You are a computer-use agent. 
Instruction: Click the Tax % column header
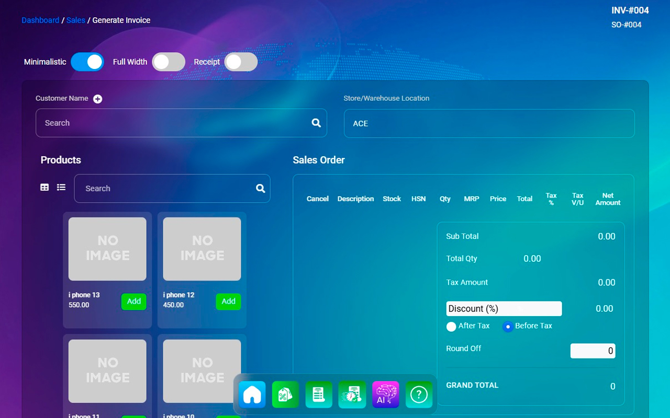coord(551,199)
